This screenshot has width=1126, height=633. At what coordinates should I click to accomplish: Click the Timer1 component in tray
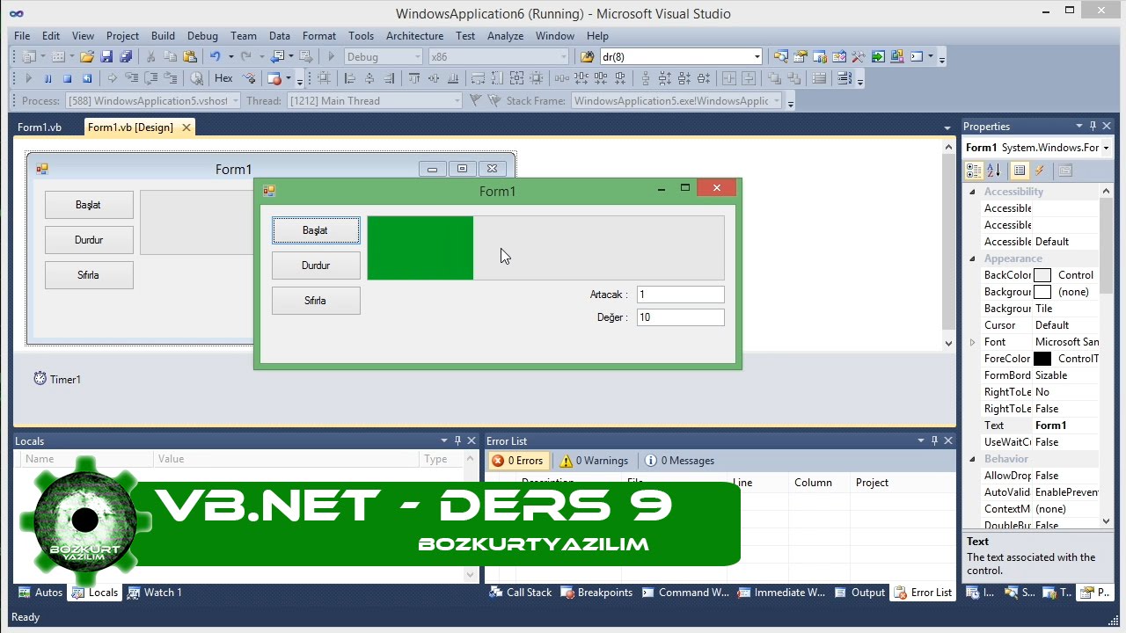57,379
